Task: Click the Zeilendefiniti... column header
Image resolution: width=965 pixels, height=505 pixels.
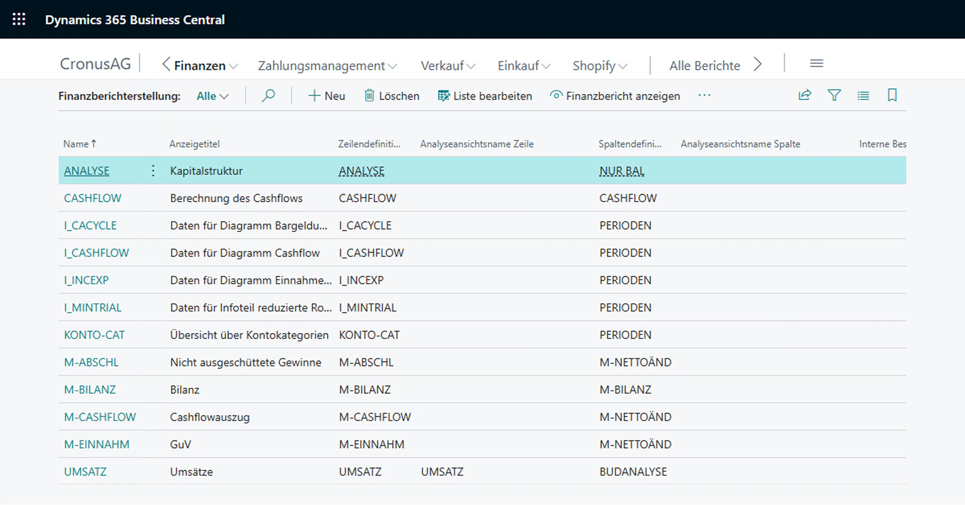Action: (x=369, y=144)
